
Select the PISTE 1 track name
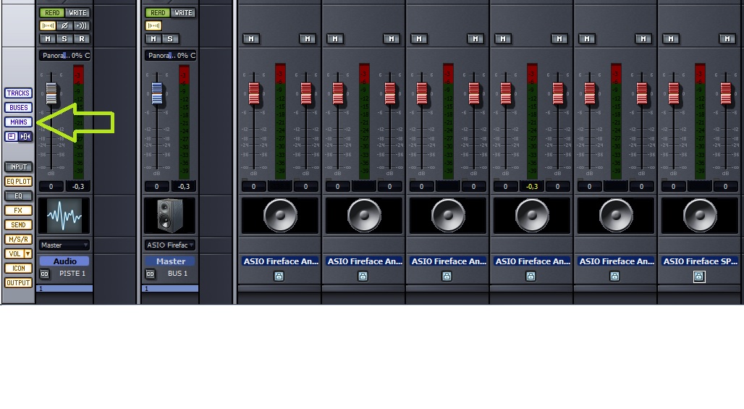(x=72, y=274)
